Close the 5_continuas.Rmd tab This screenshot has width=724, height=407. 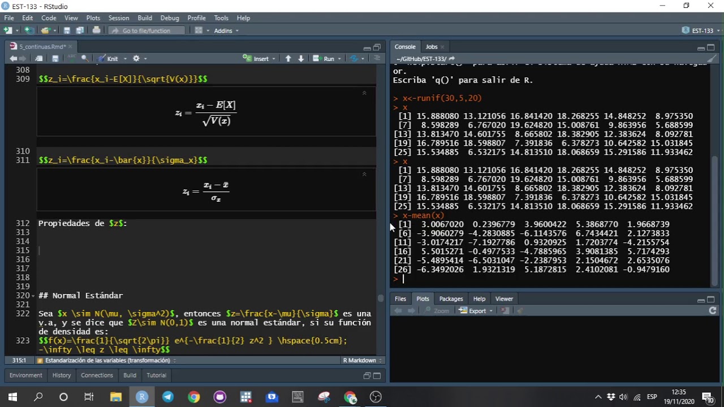[x=71, y=47]
